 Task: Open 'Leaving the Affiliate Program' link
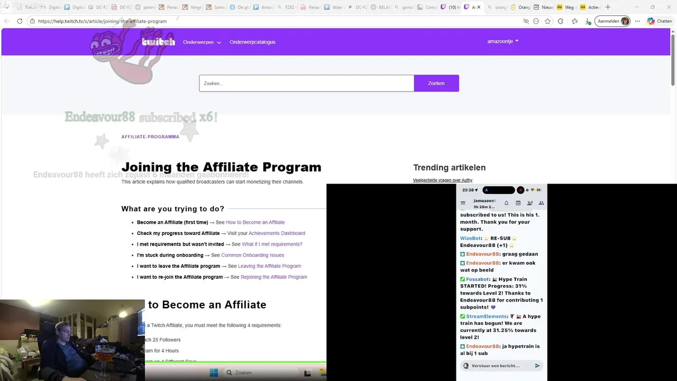(269, 266)
